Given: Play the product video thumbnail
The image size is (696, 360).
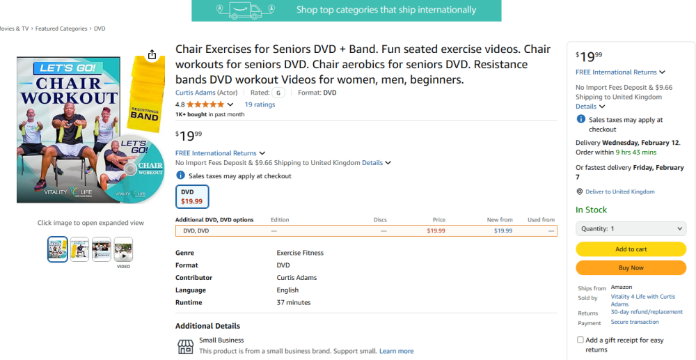Looking at the screenshot, I should (x=123, y=249).
